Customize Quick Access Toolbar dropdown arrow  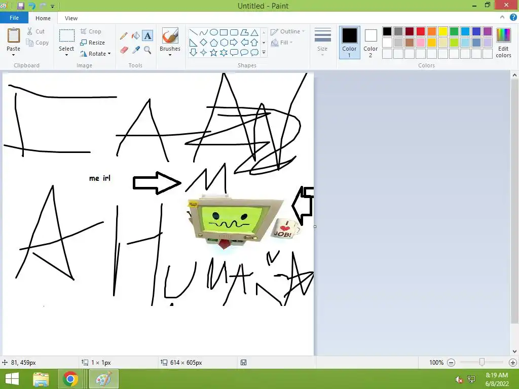tap(52, 6)
